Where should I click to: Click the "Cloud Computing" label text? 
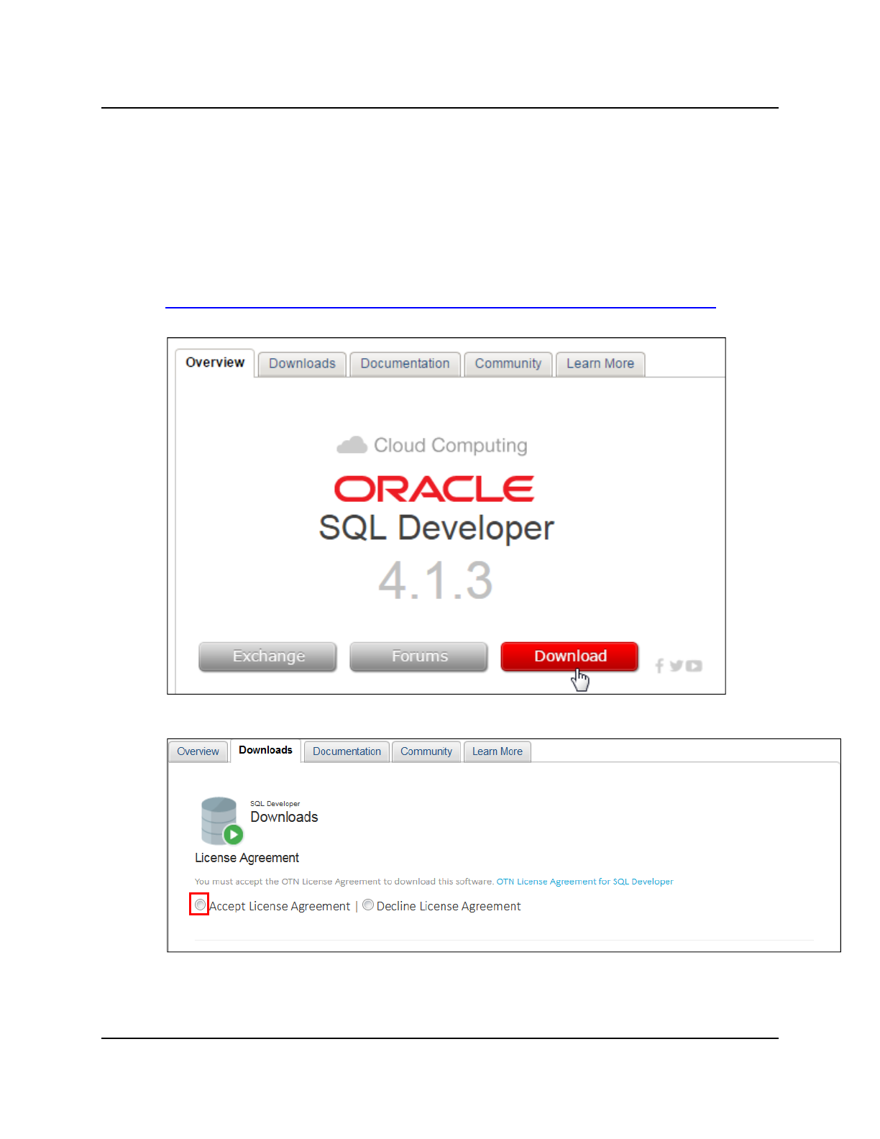point(451,446)
